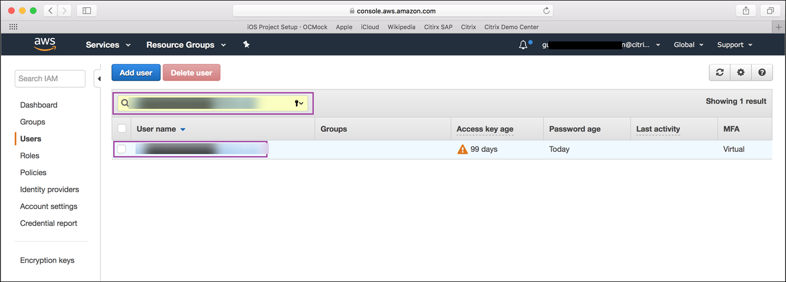Select all users header checkbox
This screenshot has width=786, height=282.
pyautogui.click(x=122, y=128)
